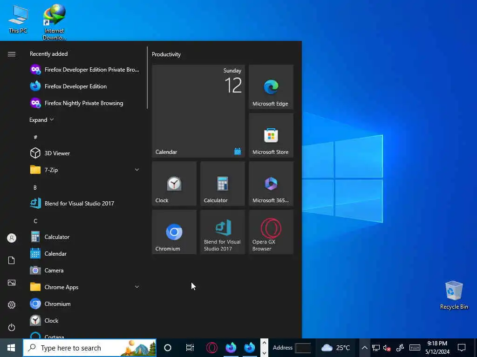Click the hamburger menu in Start
The image size is (477, 357).
click(12, 54)
